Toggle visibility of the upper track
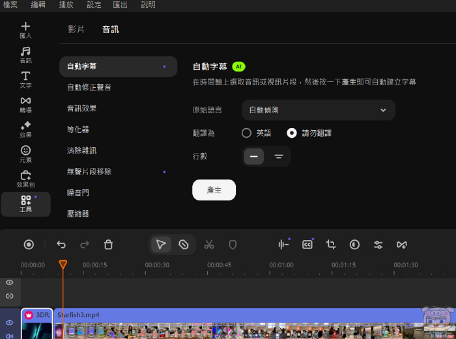The height and width of the screenshot is (339, 456). (10, 282)
